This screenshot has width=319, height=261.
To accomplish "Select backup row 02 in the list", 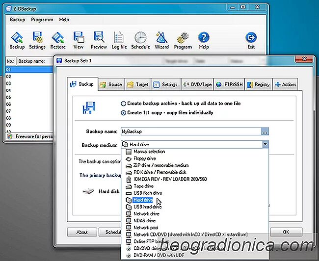I will point(29,77).
